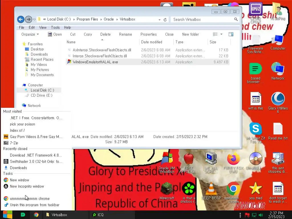Sort files by the Name column
Screen dimensions: 292x219
click(x=102, y=42)
